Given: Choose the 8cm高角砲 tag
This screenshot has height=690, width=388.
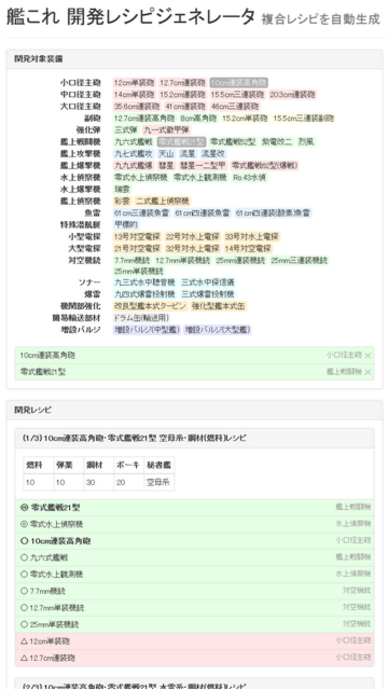Looking at the screenshot, I should (198, 119).
